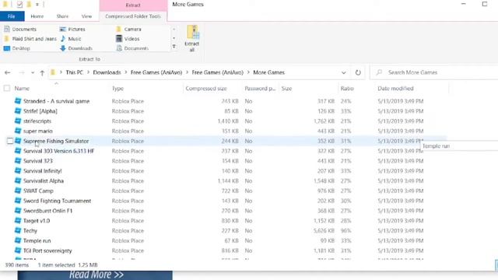Click the Back navigation arrow
The width and height of the screenshot is (498, 280).
click(x=8, y=72)
